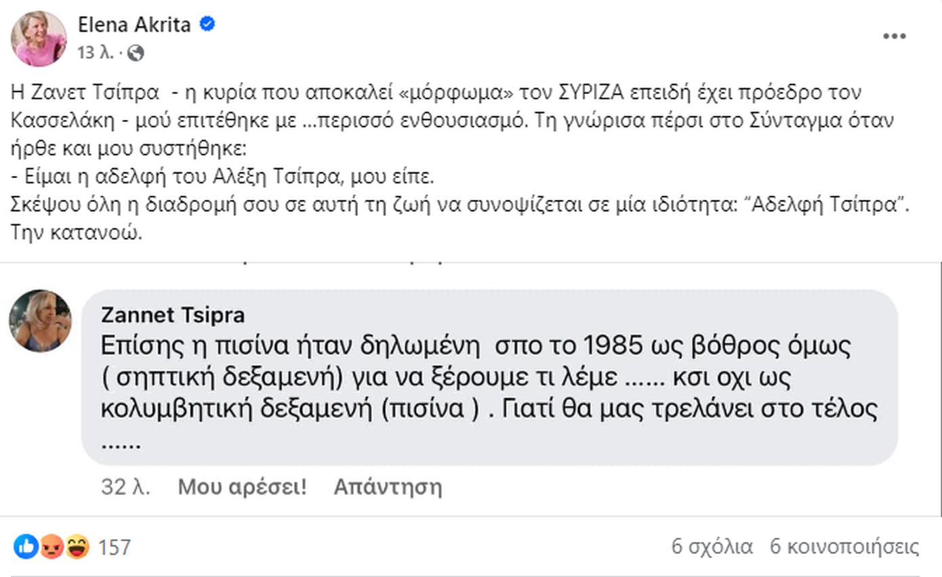The width and height of the screenshot is (942, 577).
Task: Expand the '6 σχόλια' comments
Action: pyautogui.click(x=712, y=547)
